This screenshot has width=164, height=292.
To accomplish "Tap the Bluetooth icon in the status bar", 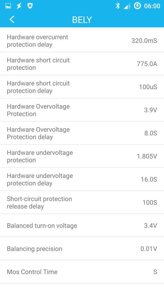I will coord(118,6).
